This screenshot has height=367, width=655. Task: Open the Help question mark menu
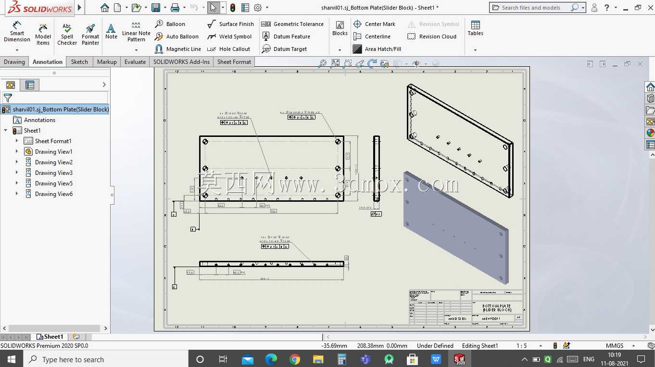[607, 8]
